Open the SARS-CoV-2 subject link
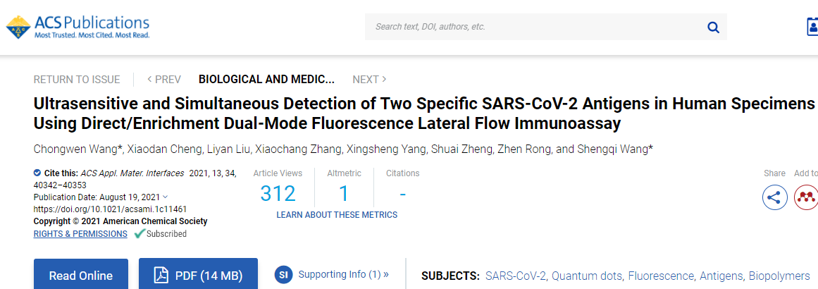 pyautogui.click(x=516, y=276)
